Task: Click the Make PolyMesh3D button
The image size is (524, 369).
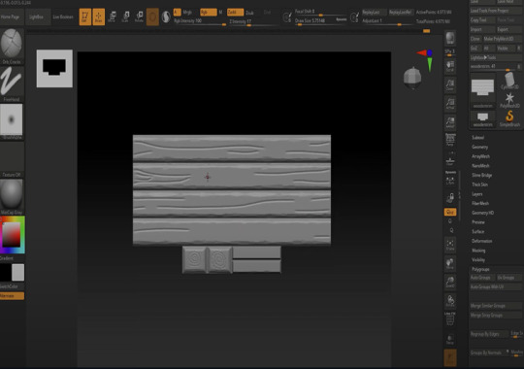Action: click(x=499, y=39)
